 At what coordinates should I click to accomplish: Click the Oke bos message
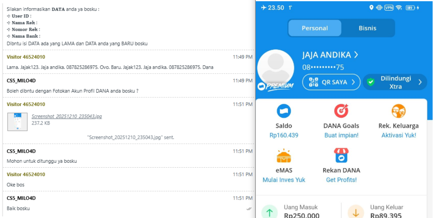(15, 185)
